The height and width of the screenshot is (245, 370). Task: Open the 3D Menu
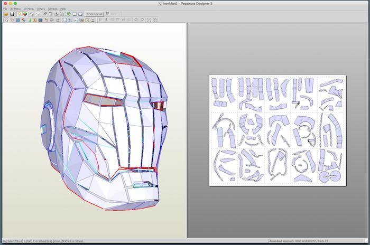pyautogui.click(x=15, y=9)
